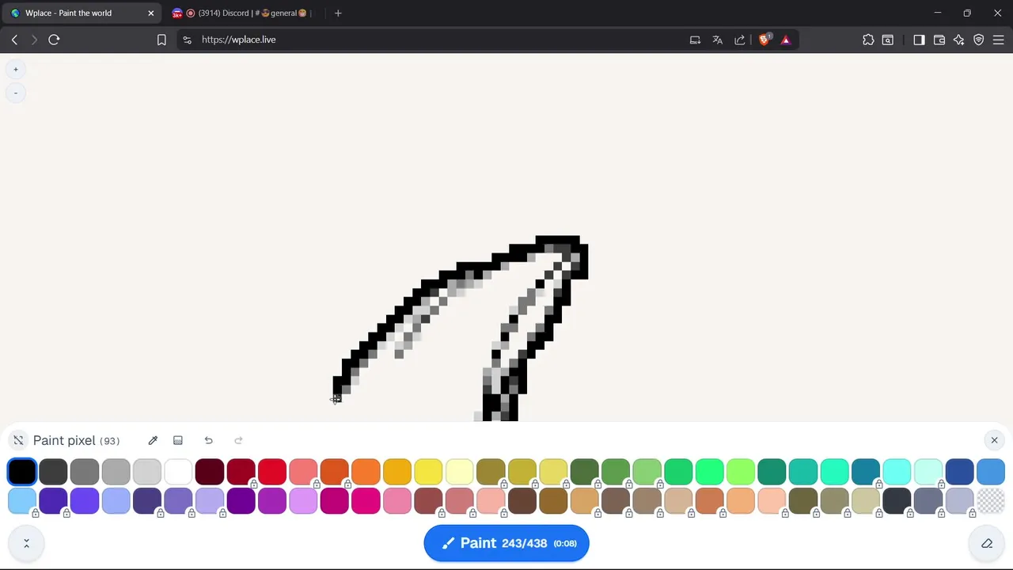Click the Paint pixel title text
The height and width of the screenshot is (570, 1013).
coord(64,440)
